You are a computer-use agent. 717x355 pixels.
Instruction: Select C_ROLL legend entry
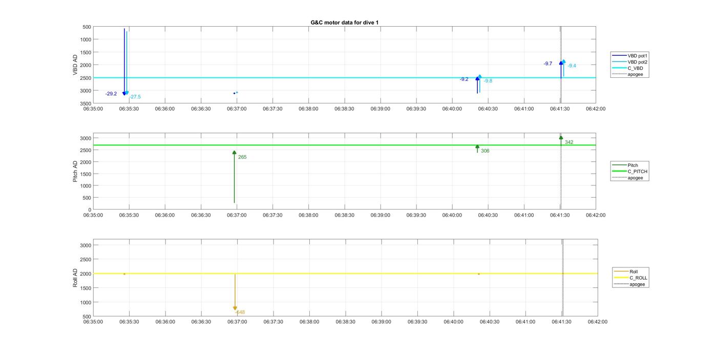(x=631, y=278)
